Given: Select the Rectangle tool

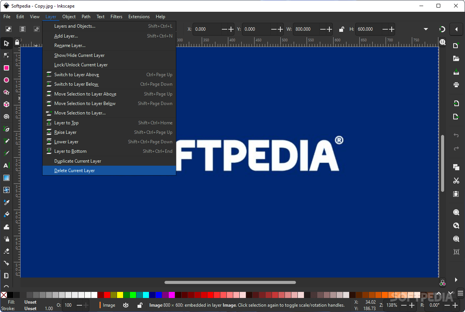Looking at the screenshot, I should (6, 68).
